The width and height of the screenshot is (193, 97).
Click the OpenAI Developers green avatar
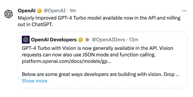tap(26, 39)
